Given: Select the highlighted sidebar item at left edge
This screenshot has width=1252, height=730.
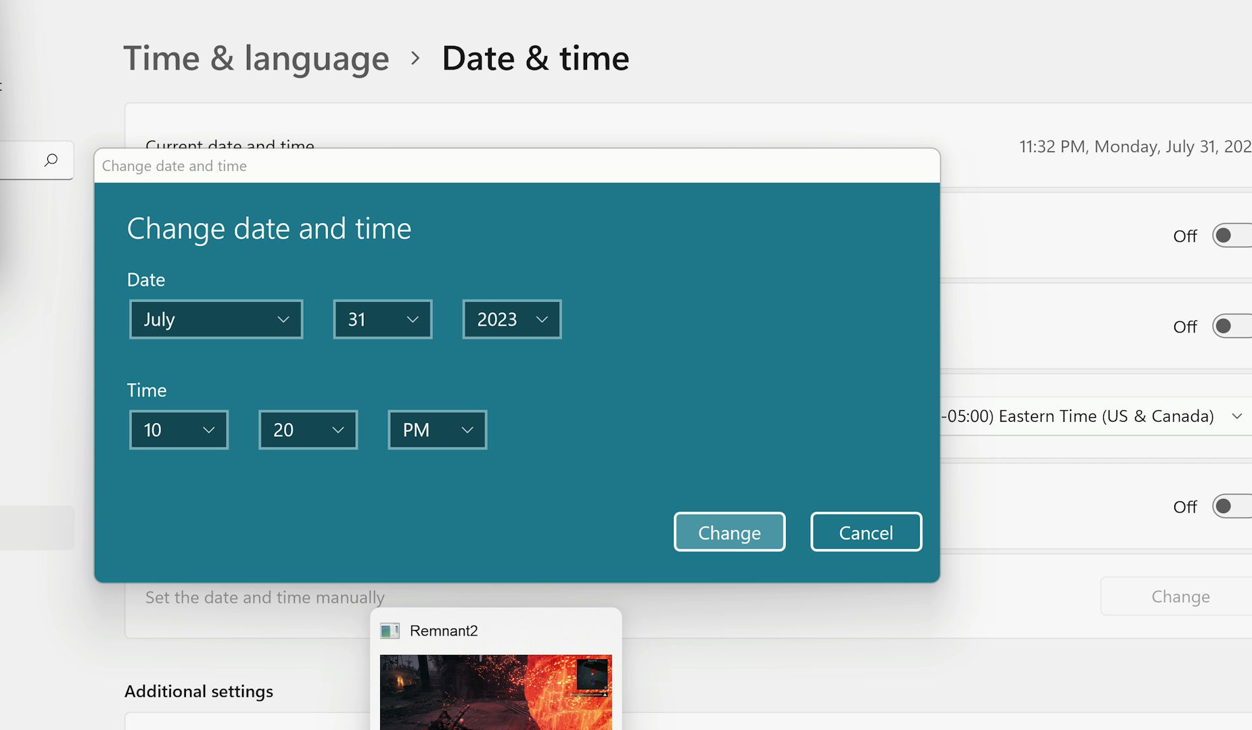Looking at the screenshot, I should (37, 528).
